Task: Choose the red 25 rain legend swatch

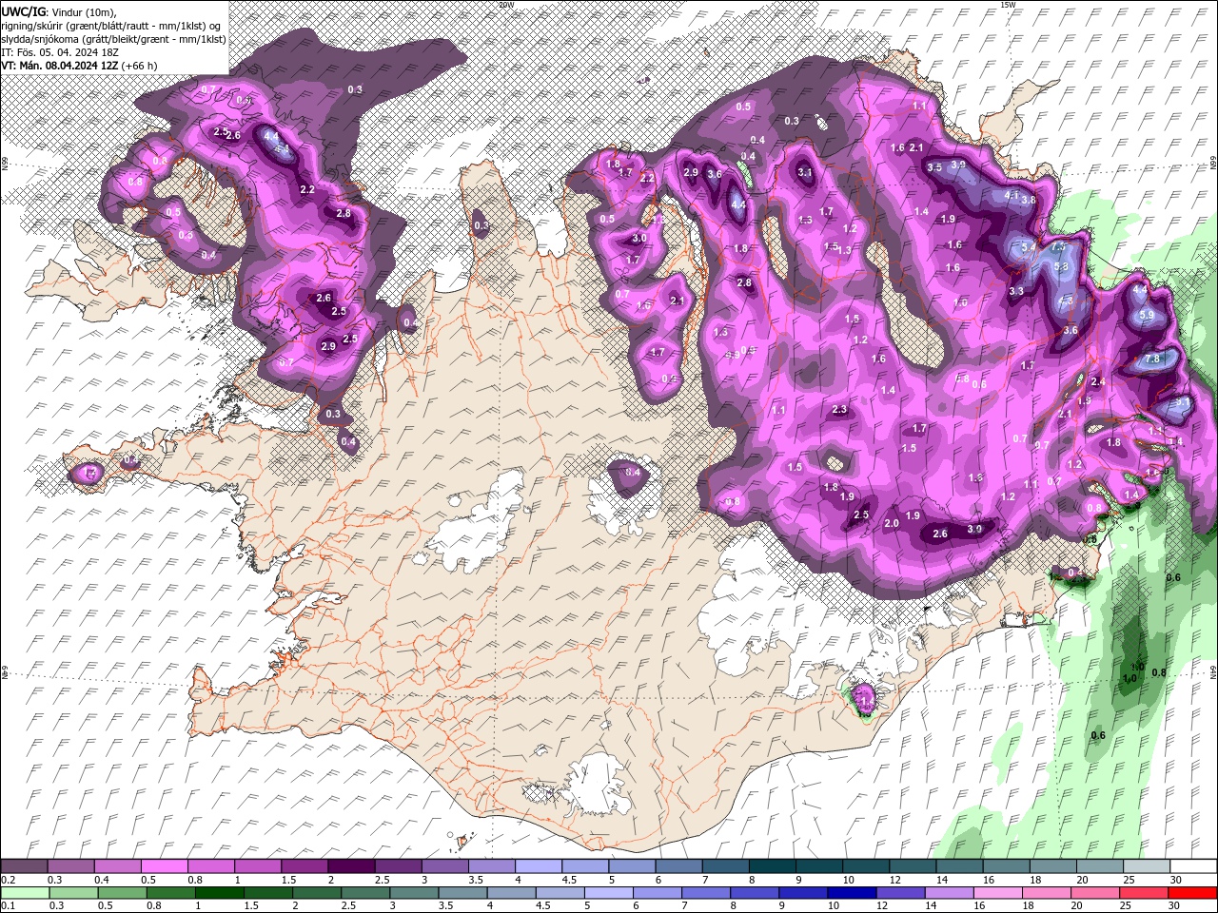Action: coord(1144,893)
